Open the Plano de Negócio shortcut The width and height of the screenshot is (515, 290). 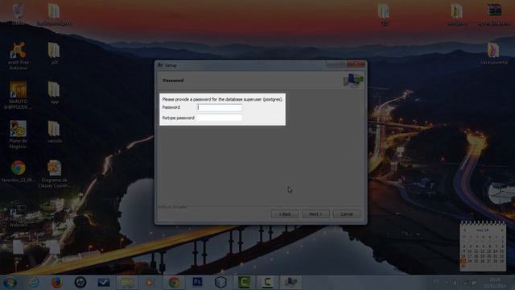tap(18, 135)
